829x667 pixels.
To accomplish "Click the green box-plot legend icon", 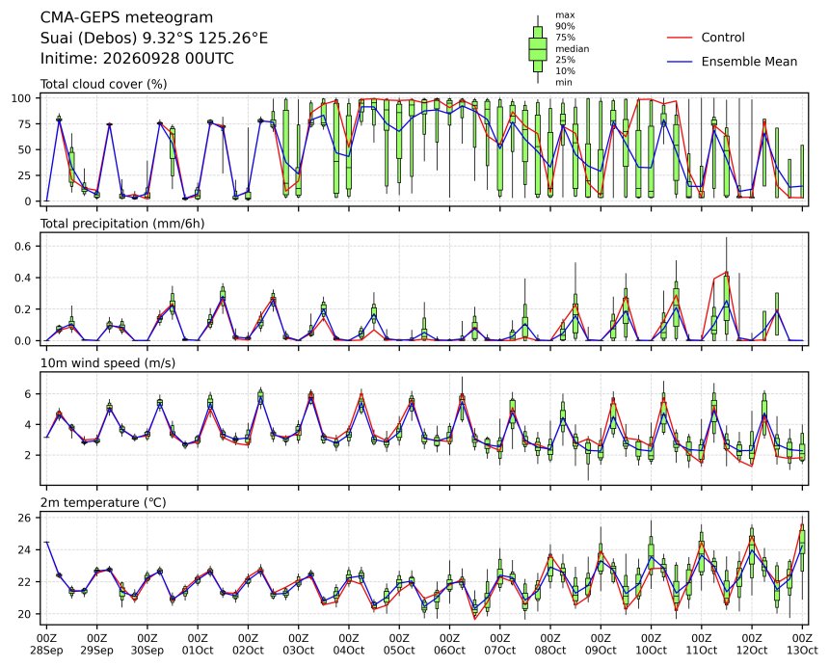I will coord(538,48).
